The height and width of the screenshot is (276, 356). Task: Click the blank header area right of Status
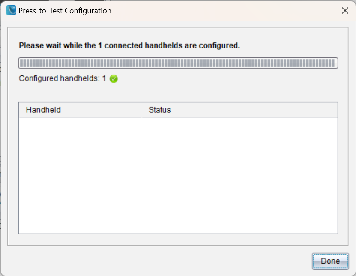pyautogui.click(x=257, y=110)
